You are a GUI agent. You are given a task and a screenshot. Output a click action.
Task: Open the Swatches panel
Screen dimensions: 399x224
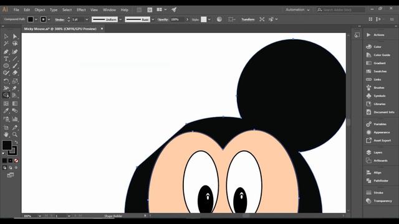pos(380,72)
